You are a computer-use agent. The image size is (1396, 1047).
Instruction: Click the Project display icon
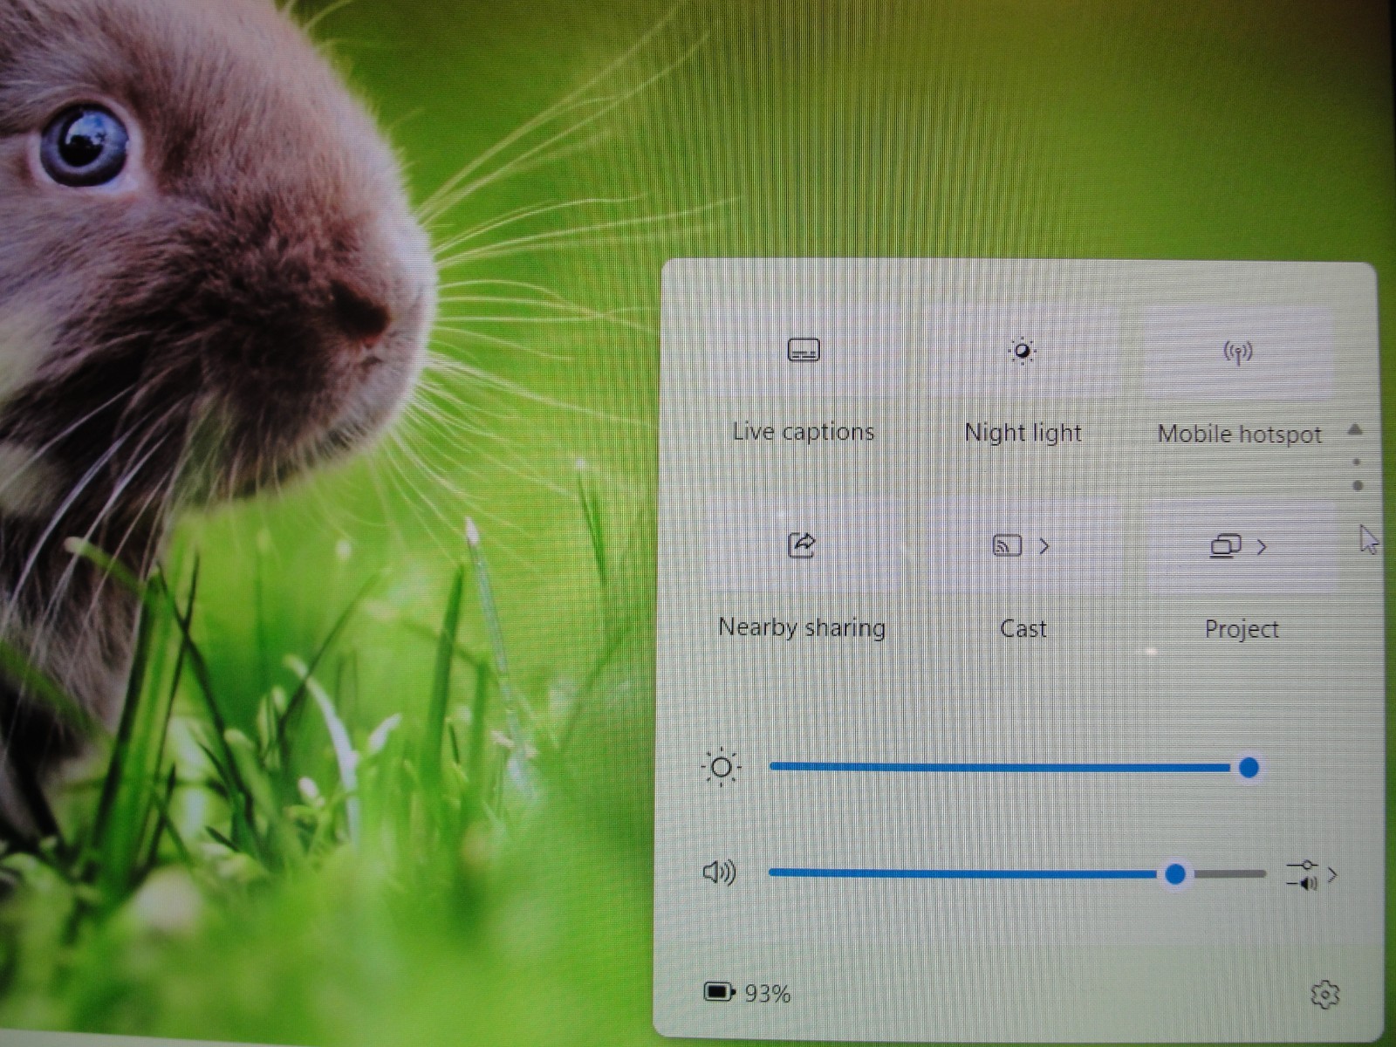coord(1225,546)
